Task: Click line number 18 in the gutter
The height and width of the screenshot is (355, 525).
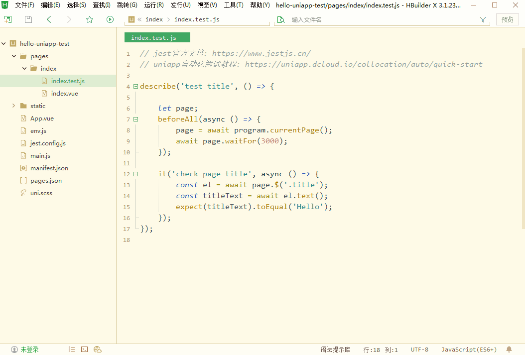Action: click(127, 240)
